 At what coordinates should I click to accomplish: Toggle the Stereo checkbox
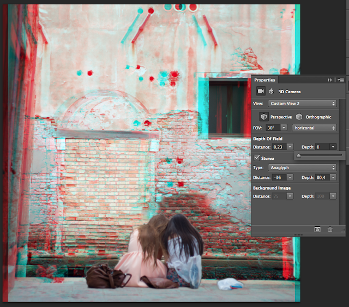point(257,158)
